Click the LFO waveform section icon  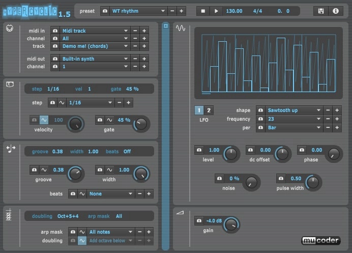coord(181,28)
